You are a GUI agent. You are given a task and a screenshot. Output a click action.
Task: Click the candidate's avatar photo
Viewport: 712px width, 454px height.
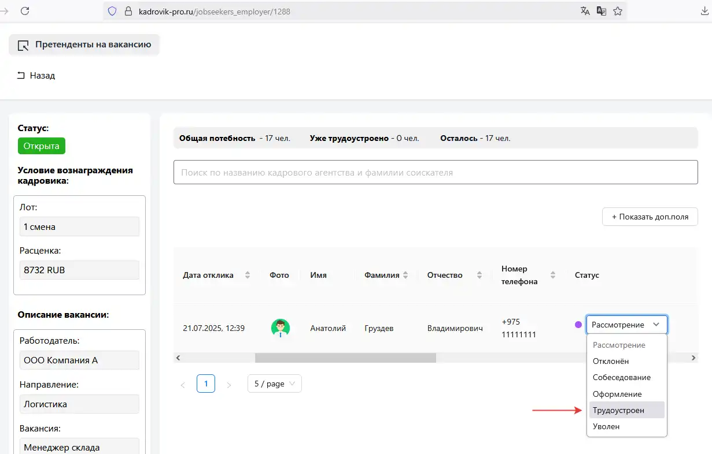tap(280, 328)
